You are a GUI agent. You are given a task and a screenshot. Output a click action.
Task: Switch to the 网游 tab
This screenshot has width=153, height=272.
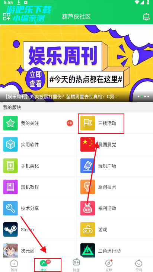pyautogui.click(x=76, y=265)
